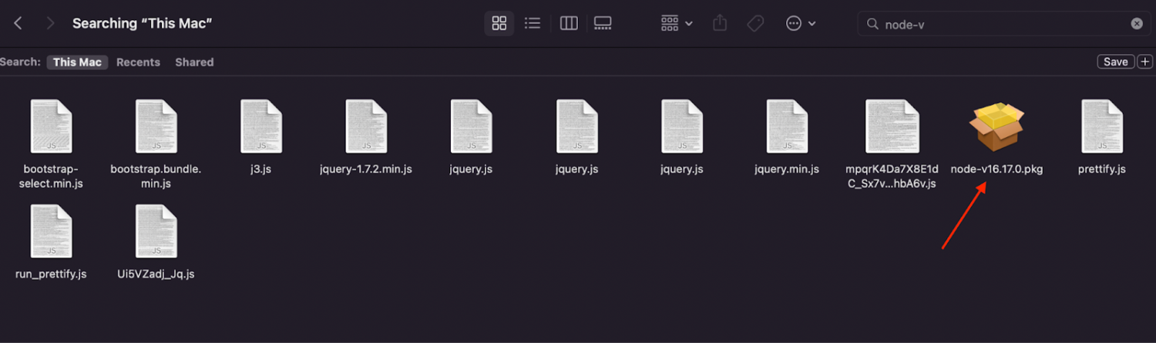Switch to gallery view
Image resolution: width=1156 pixels, height=343 pixels.
point(603,23)
